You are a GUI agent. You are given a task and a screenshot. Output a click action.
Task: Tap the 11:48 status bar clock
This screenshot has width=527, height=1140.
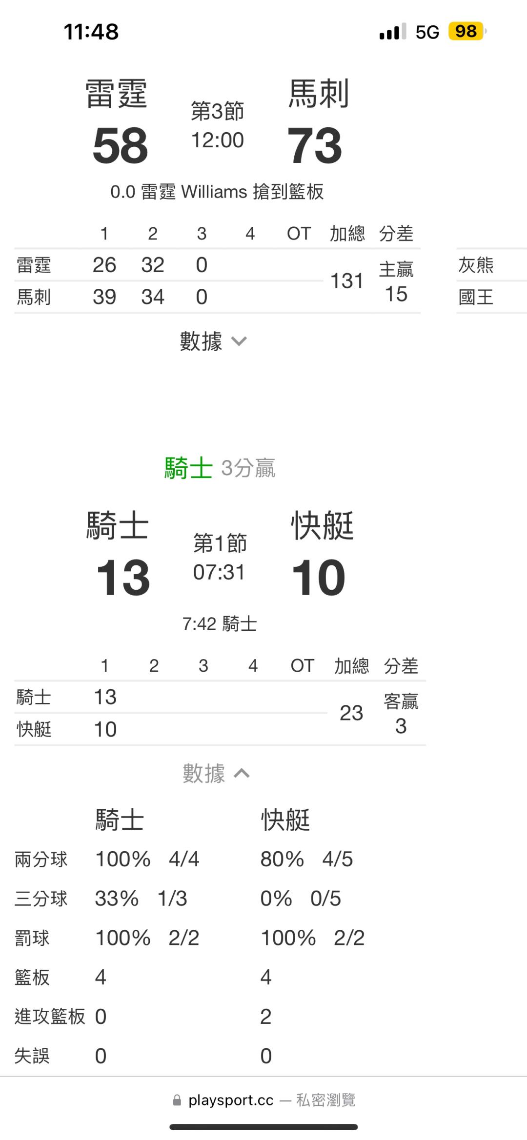point(91,32)
